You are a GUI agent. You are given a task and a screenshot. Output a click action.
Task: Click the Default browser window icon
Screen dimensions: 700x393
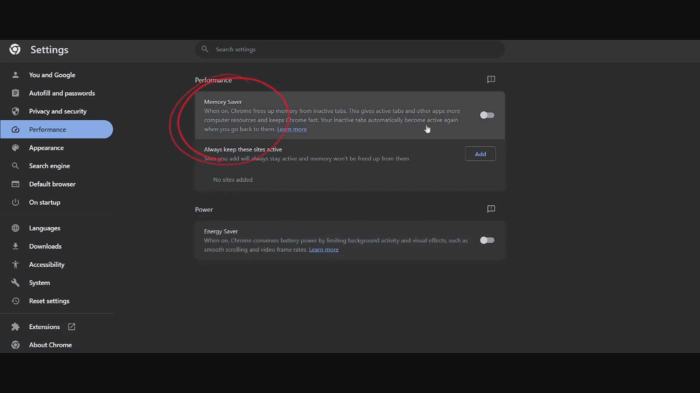pyautogui.click(x=15, y=184)
